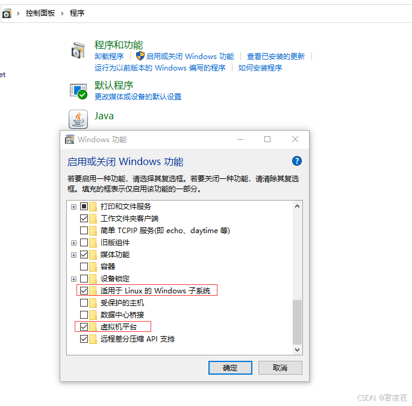Click the Control Panel icon in address bar

pos(7,13)
